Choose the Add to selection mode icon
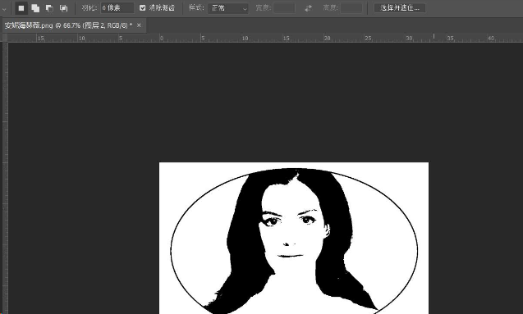This screenshot has height=314, width=523. [35, 8]
